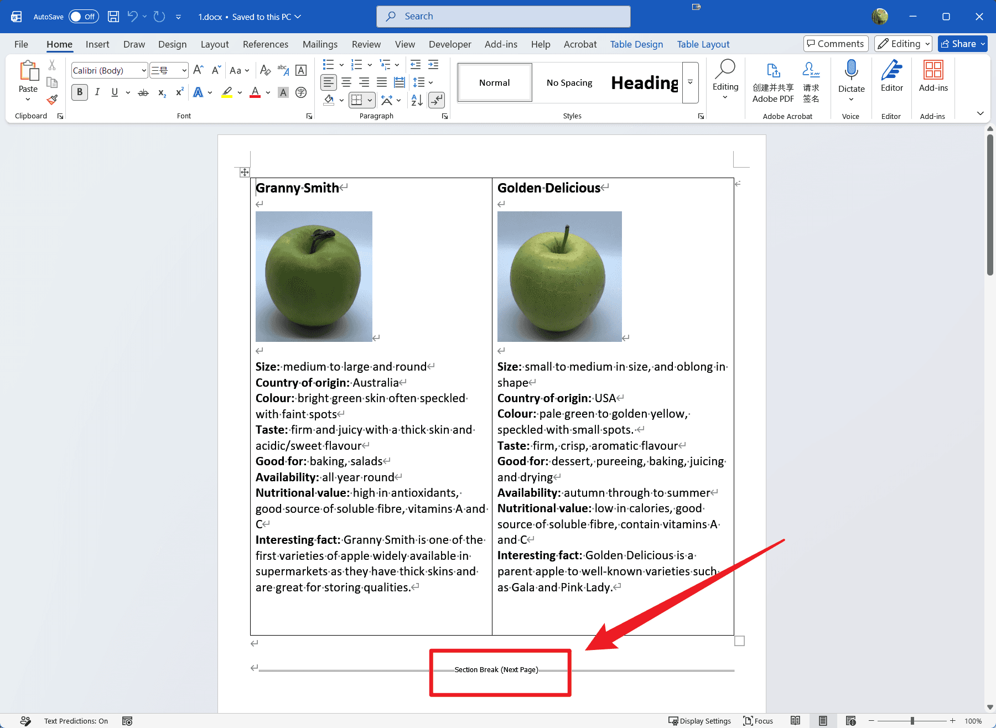Enter Focus mode from the status bar

tap(758, 721)
